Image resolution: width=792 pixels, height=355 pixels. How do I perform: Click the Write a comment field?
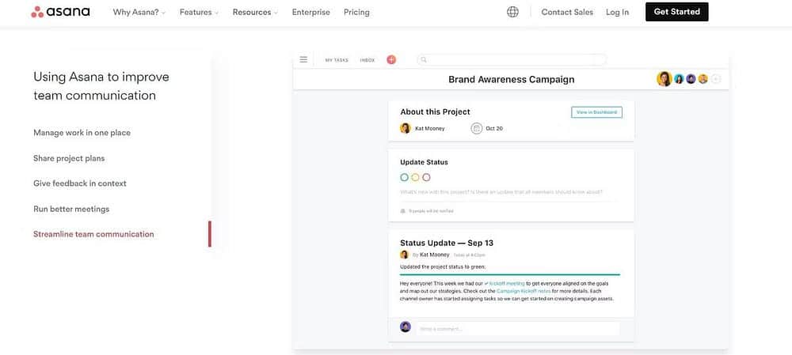518,329
